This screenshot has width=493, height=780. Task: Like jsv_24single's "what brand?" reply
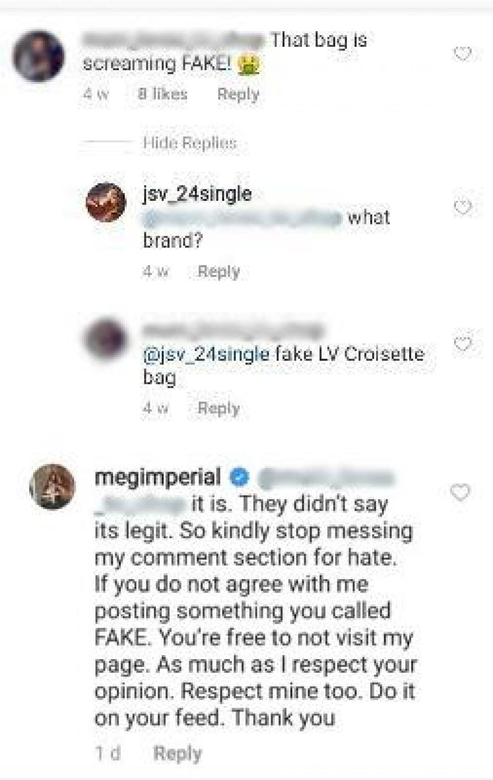click(462, 208)
